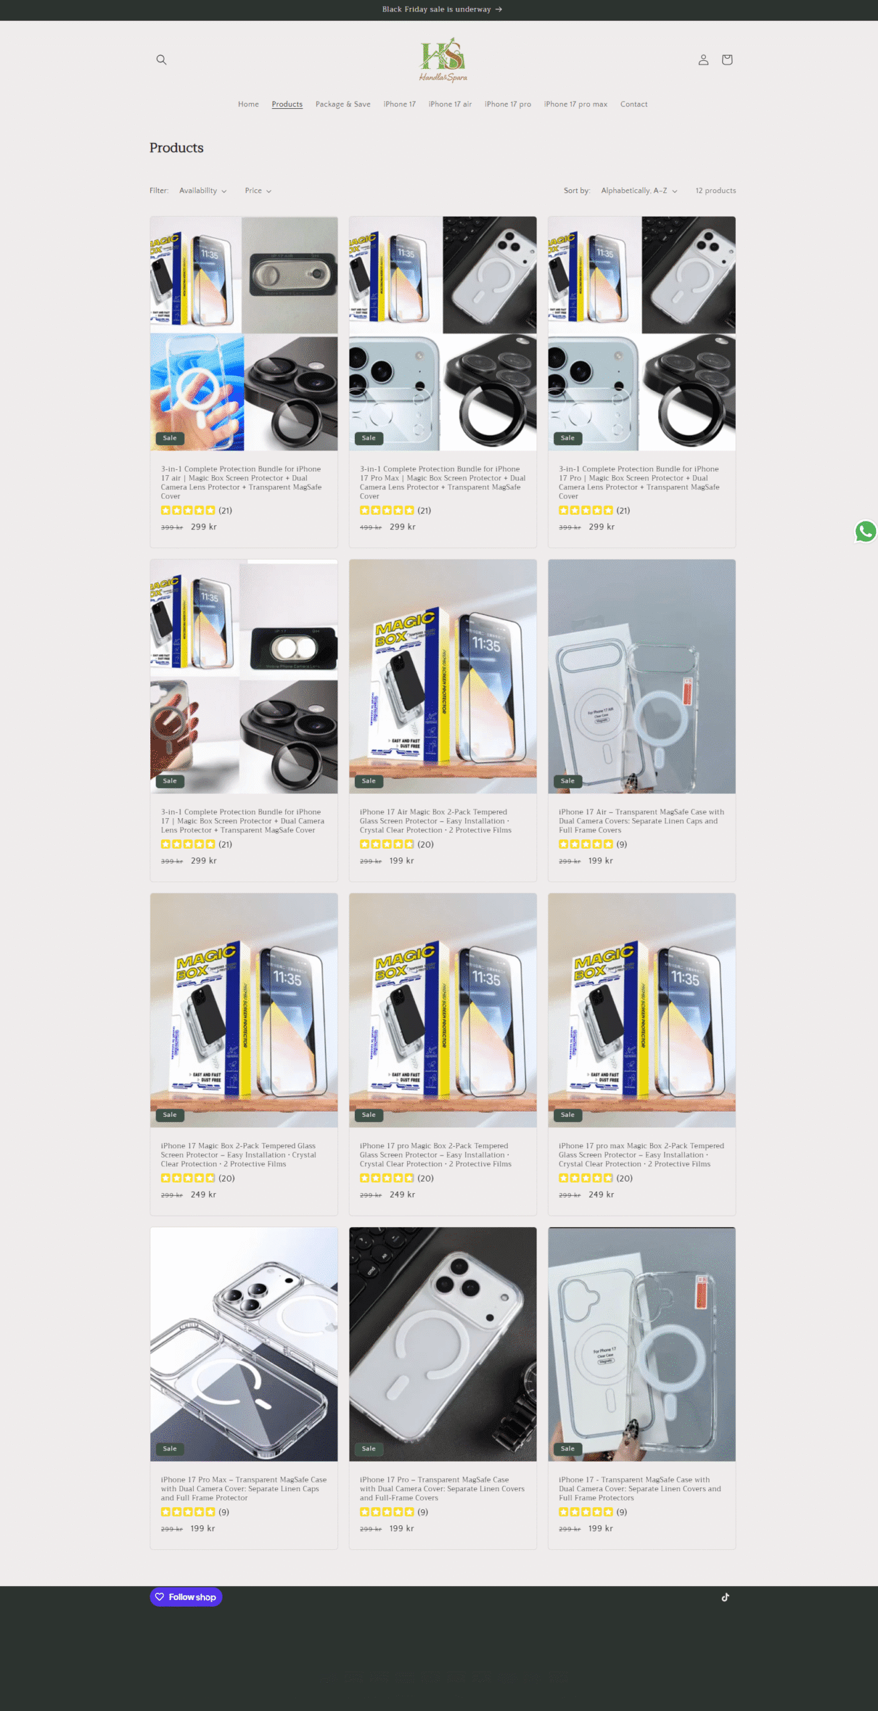Image resolution: width=878 pixels, height=1711 pixels.
Task: Open the Contact menu link
Action: coord(633,104)
